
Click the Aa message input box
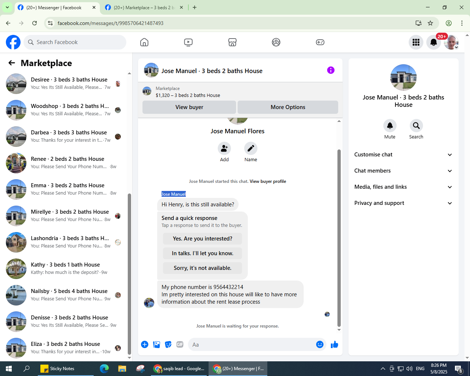(252, 344)
